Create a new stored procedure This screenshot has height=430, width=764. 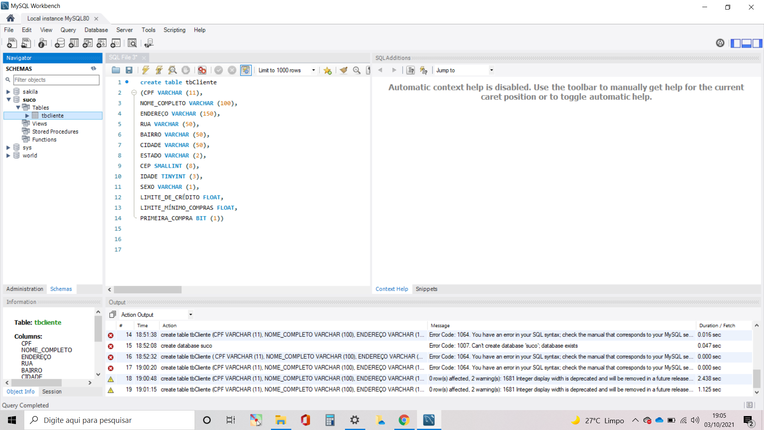101,43
